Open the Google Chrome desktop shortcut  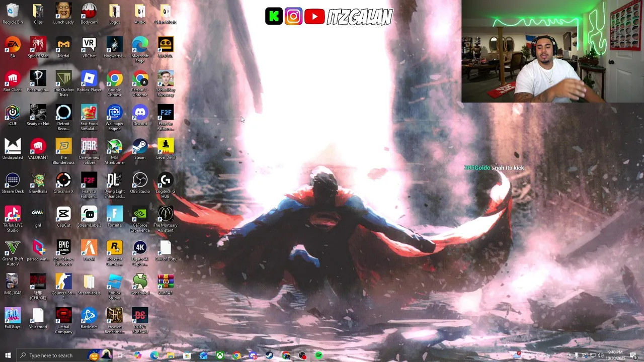115,83
